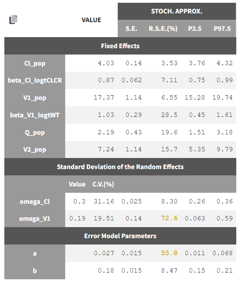The width and height of the screenshot is (241, 284).
Task: Click the copy table icon
Action: click(x=13, y=19)
